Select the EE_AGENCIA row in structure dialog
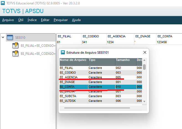This screenshot has height=129, width=182. tap(101, 77)
